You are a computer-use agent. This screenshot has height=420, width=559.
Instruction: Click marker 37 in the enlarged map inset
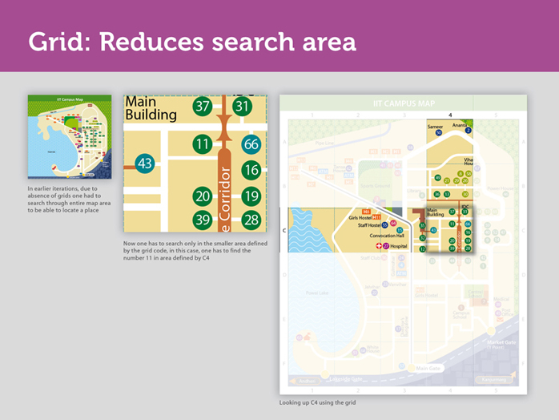(x=203, y=107)
